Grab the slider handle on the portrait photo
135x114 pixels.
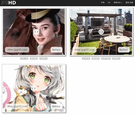(x=36, y=32)
